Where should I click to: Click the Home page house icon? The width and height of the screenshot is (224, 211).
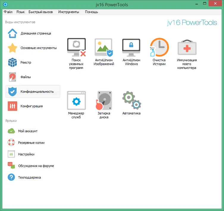12,33
